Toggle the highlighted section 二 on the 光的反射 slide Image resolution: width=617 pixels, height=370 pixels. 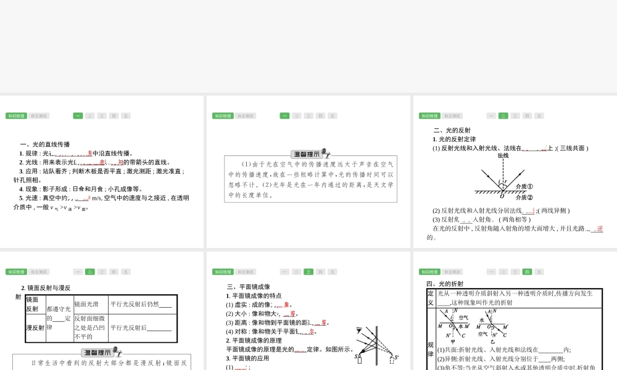503,115
